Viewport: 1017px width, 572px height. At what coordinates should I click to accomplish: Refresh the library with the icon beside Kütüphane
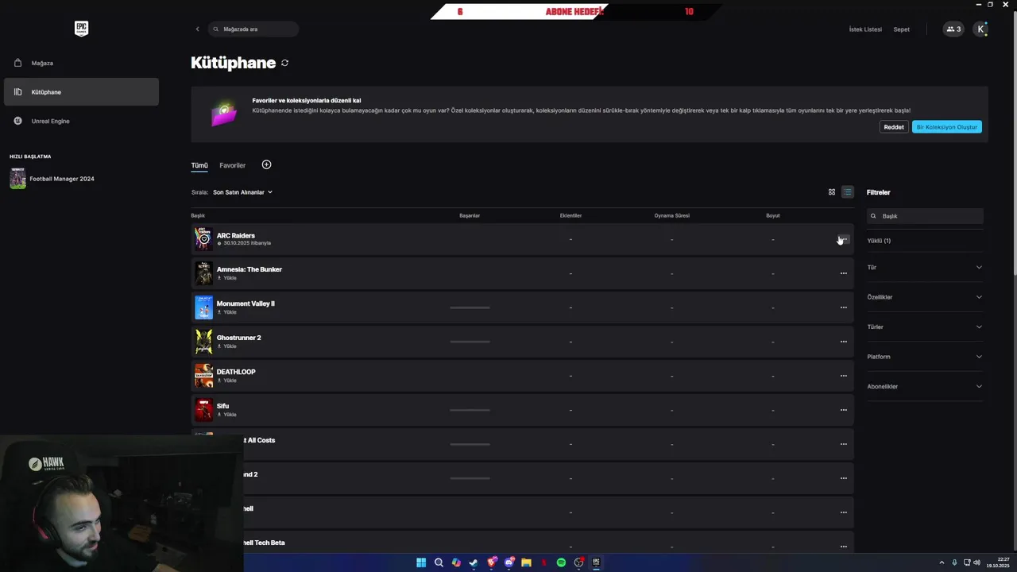284,63
